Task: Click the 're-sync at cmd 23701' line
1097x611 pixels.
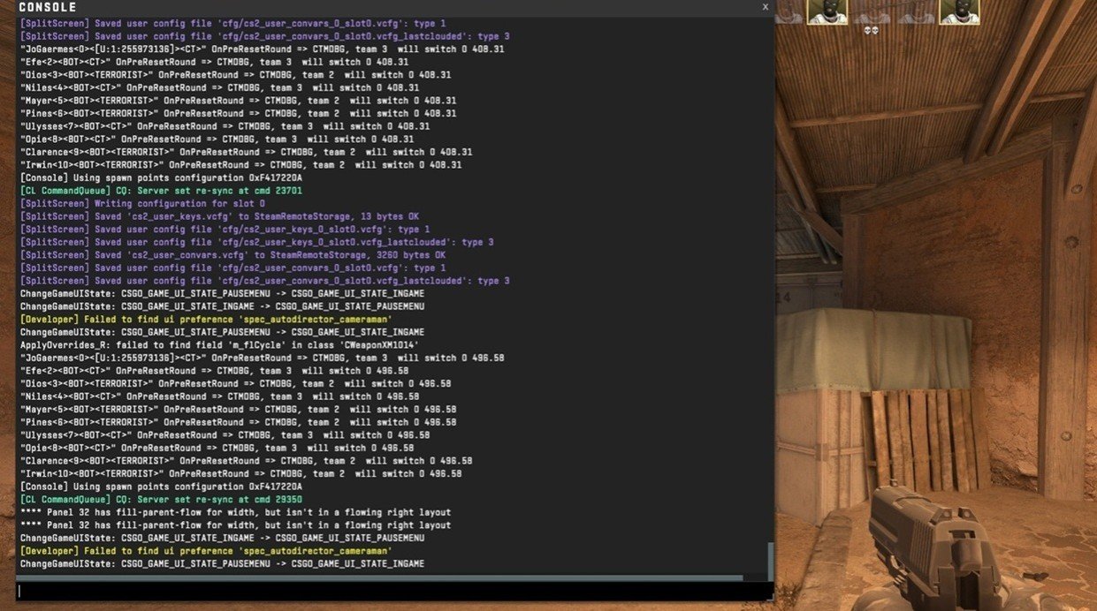Action: (x=161, y=190)
